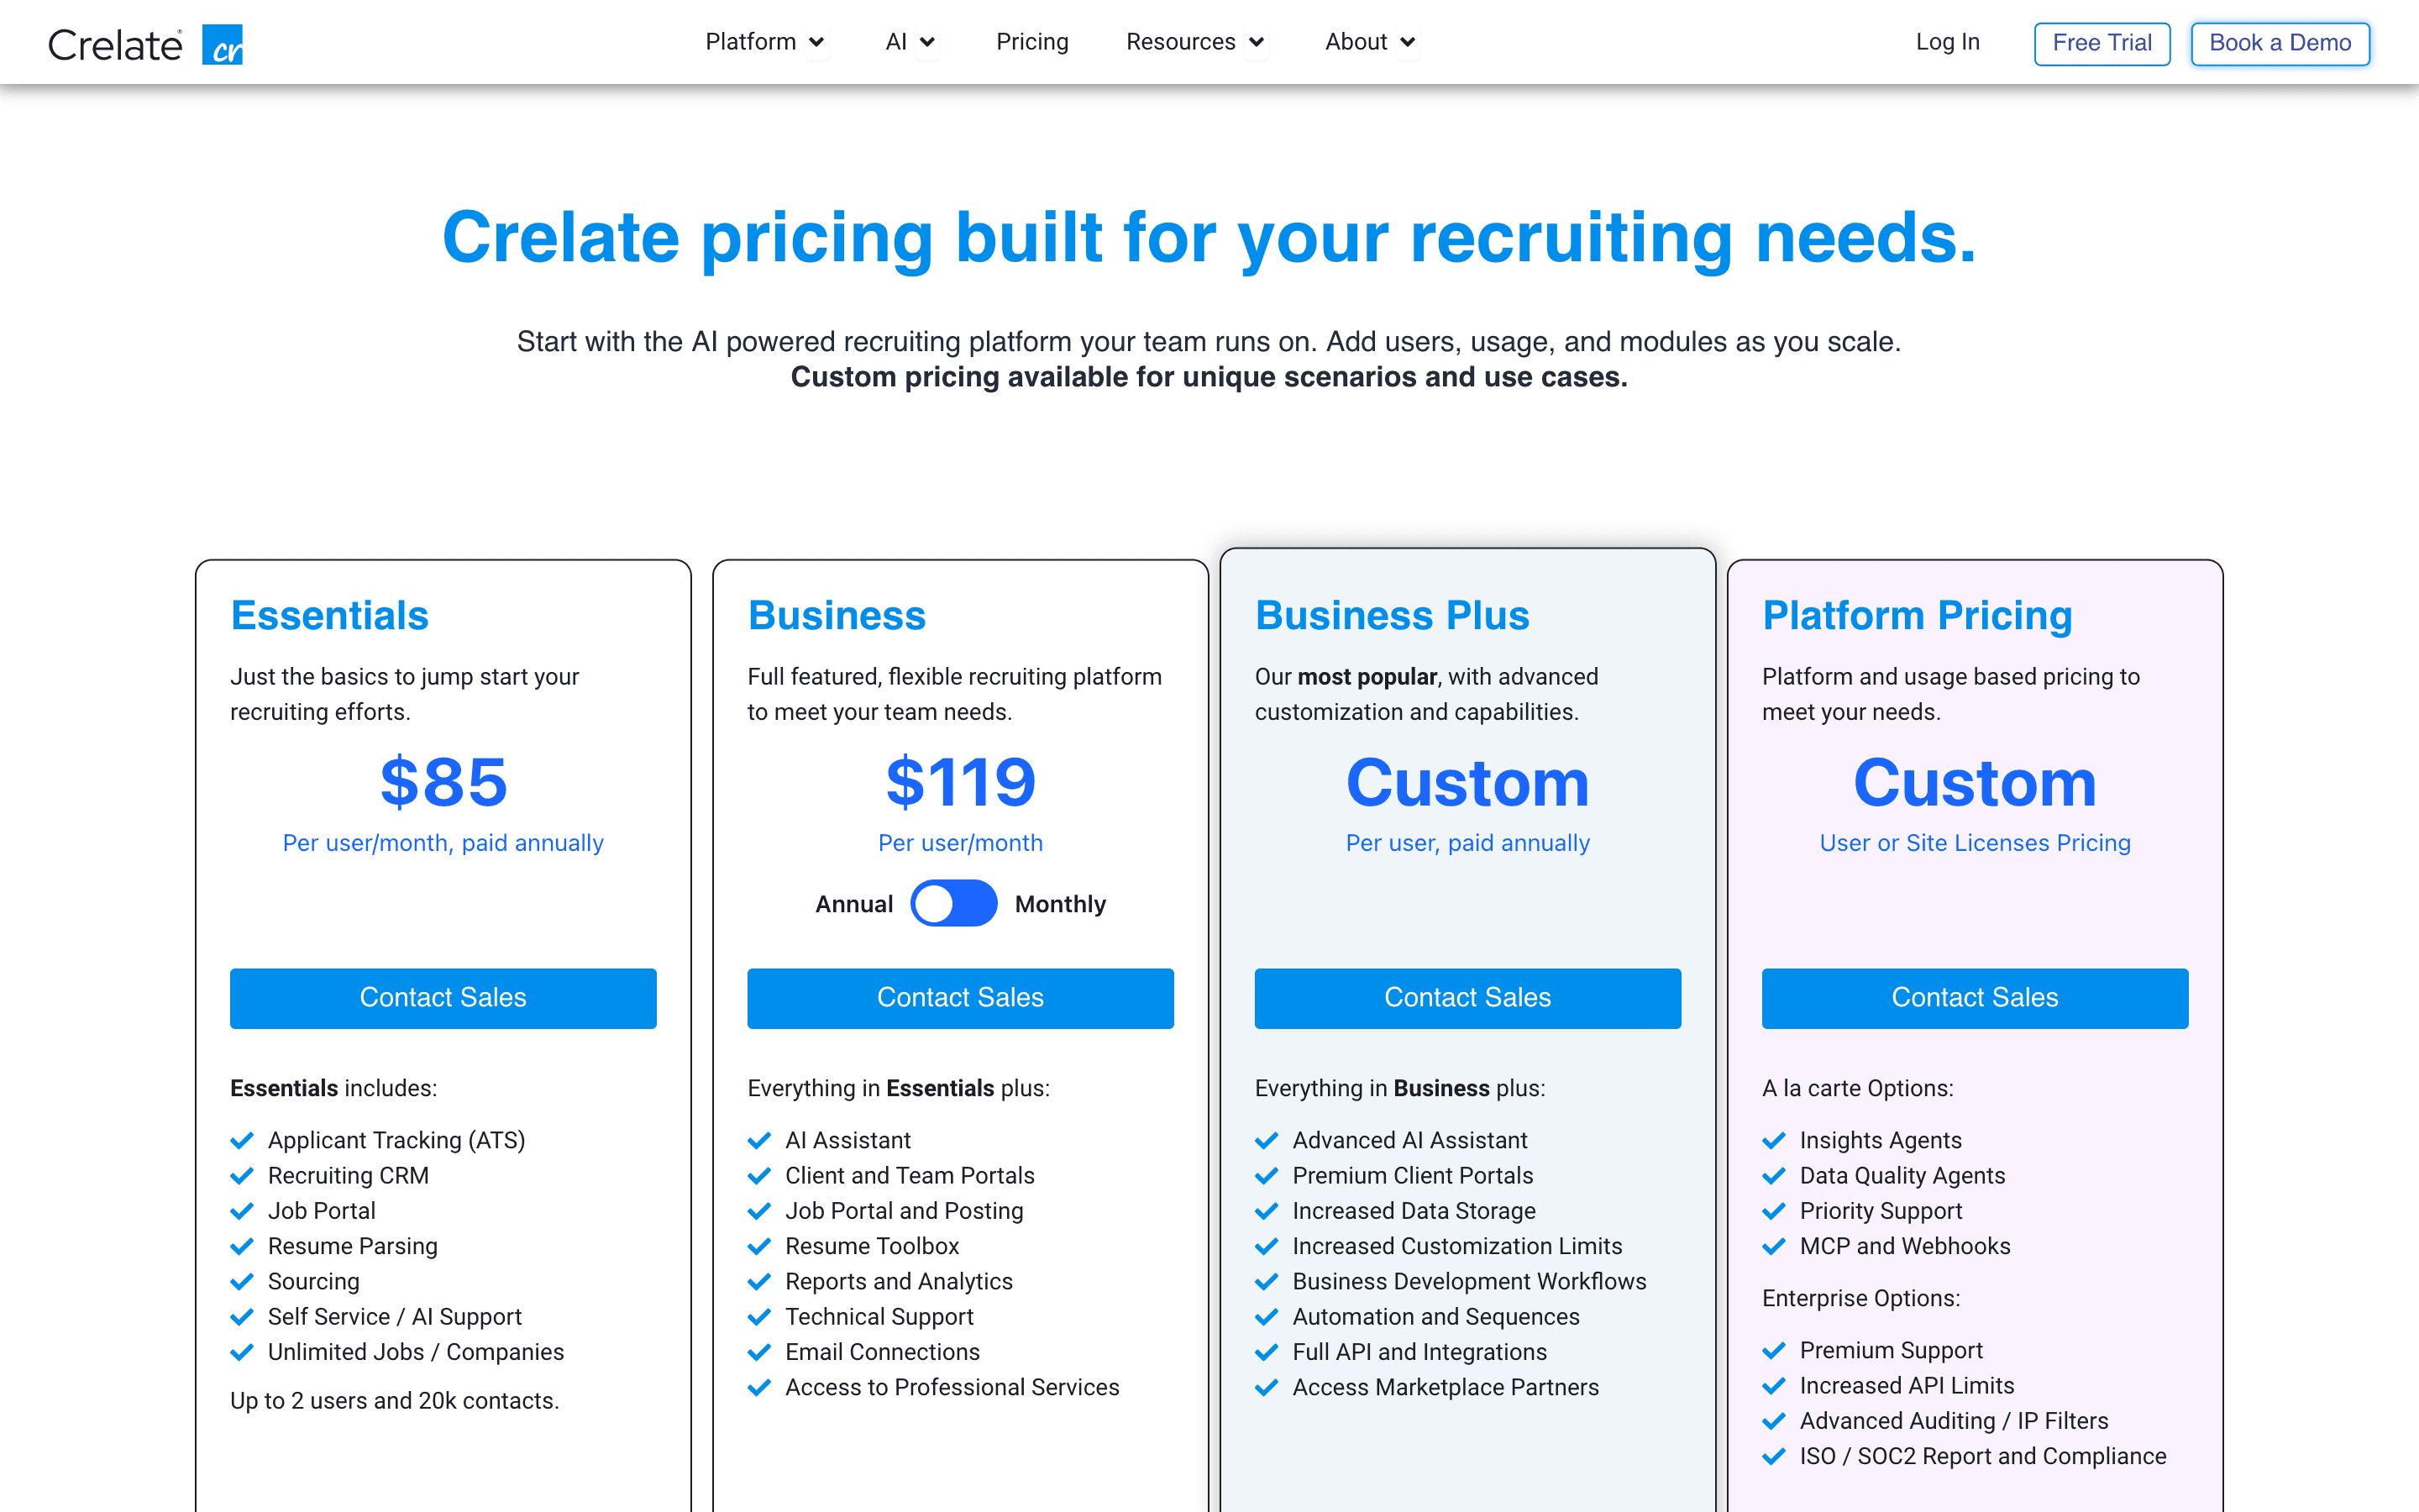Click checkmark beside Data Quality Agents

coord(1774,1176)
